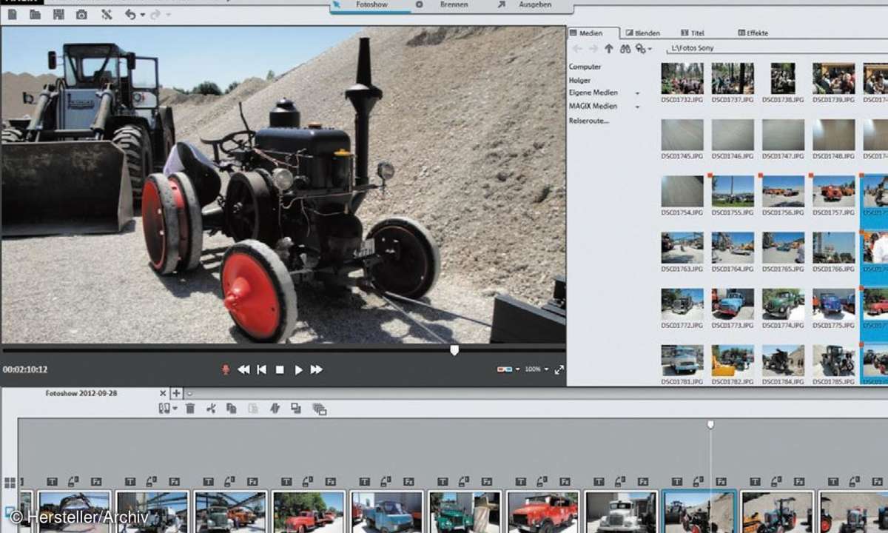Stop playback in the preview monitor

pyautogui.click(x=280, y=369)
